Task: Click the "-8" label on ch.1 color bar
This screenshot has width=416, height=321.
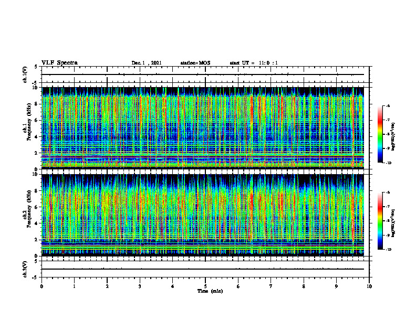Action: click(388, 134)
